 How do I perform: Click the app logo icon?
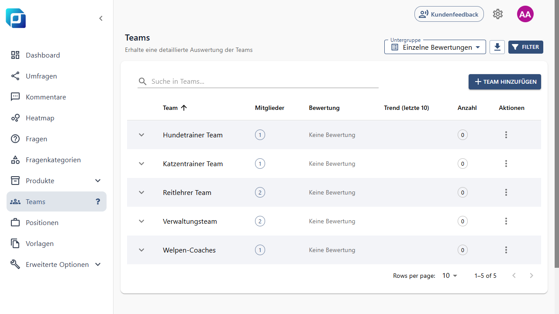pos(16,18)
